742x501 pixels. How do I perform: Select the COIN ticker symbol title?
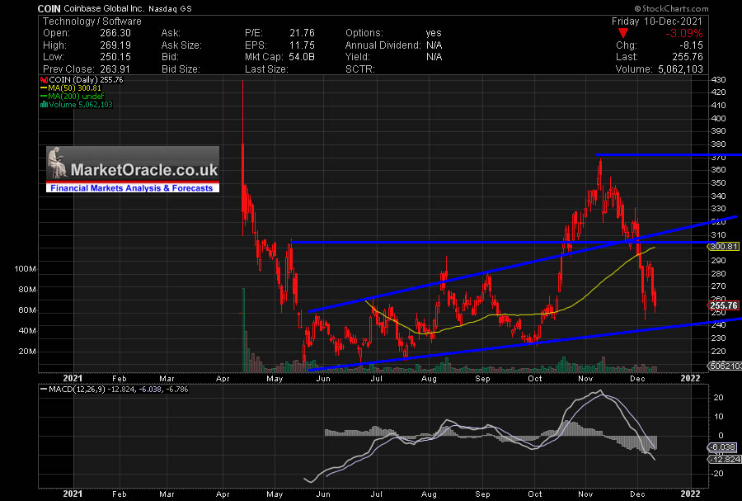click(49, 7)
